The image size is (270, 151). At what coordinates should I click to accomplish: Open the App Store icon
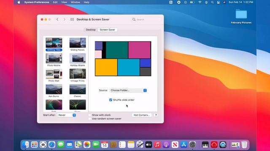coord(184,145)
